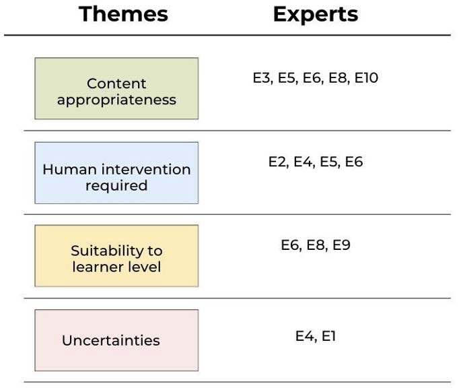Click E4 in the Uncertainties row
Image resolution: width=459 pixels, height=392 pixels.
pyautogui.click(x=304, y=336)
